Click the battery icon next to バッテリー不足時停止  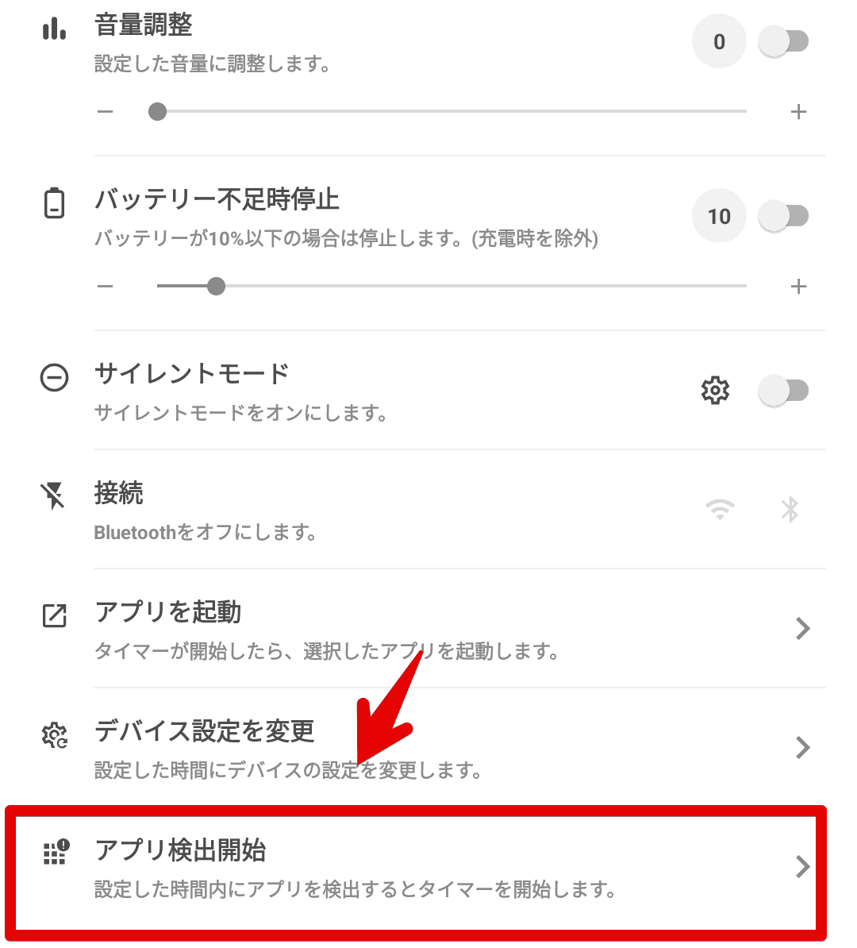point(55,202)
